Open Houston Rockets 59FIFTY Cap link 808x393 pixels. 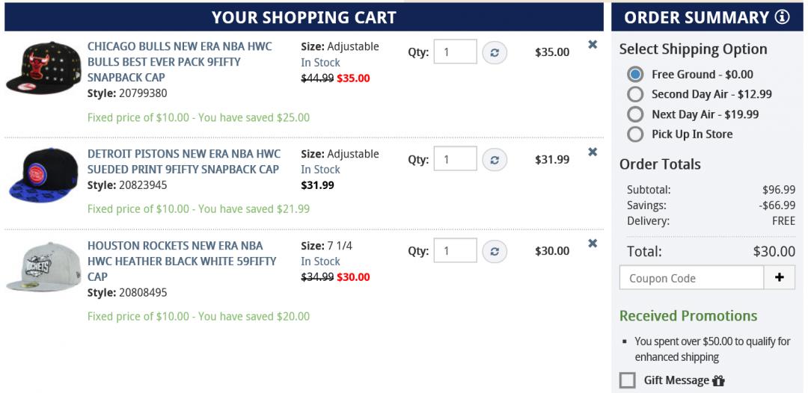tap(182, 261)
